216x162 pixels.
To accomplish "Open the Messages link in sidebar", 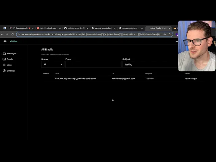I will point(11,53).
